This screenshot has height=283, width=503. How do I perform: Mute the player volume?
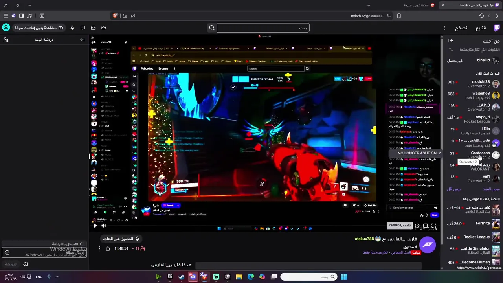pyautogui.click(x=104, y=226)
